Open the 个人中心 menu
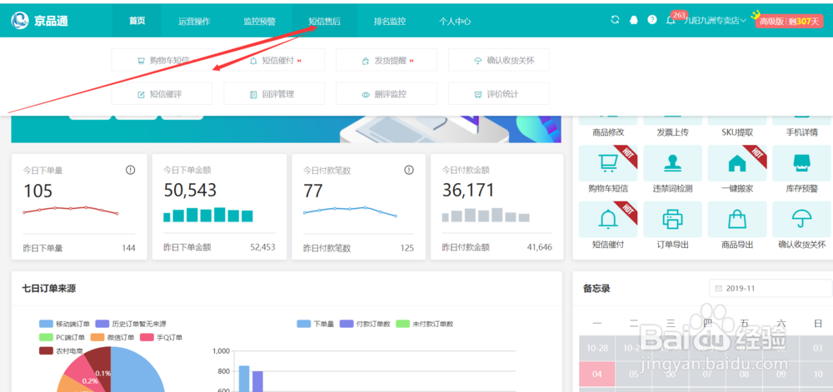The image size is (833, 392). 455,22
